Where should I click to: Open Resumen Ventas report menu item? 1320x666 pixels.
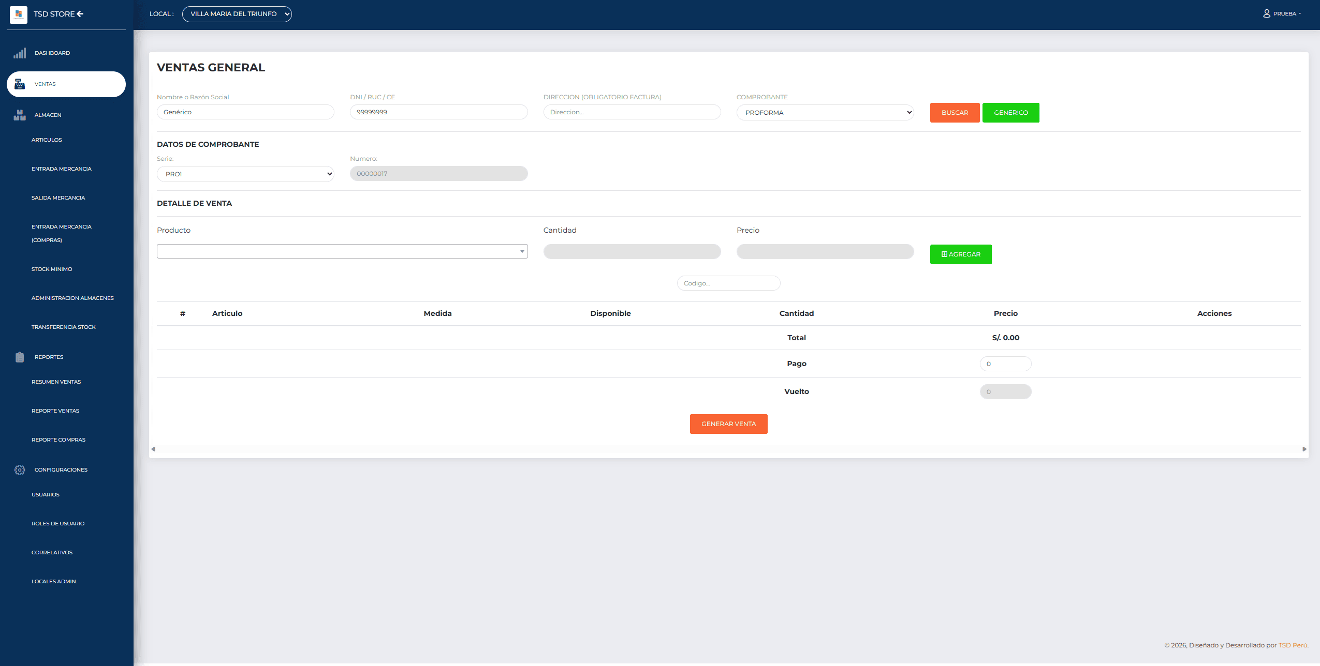pyautogui.click(x=56, y=382)
